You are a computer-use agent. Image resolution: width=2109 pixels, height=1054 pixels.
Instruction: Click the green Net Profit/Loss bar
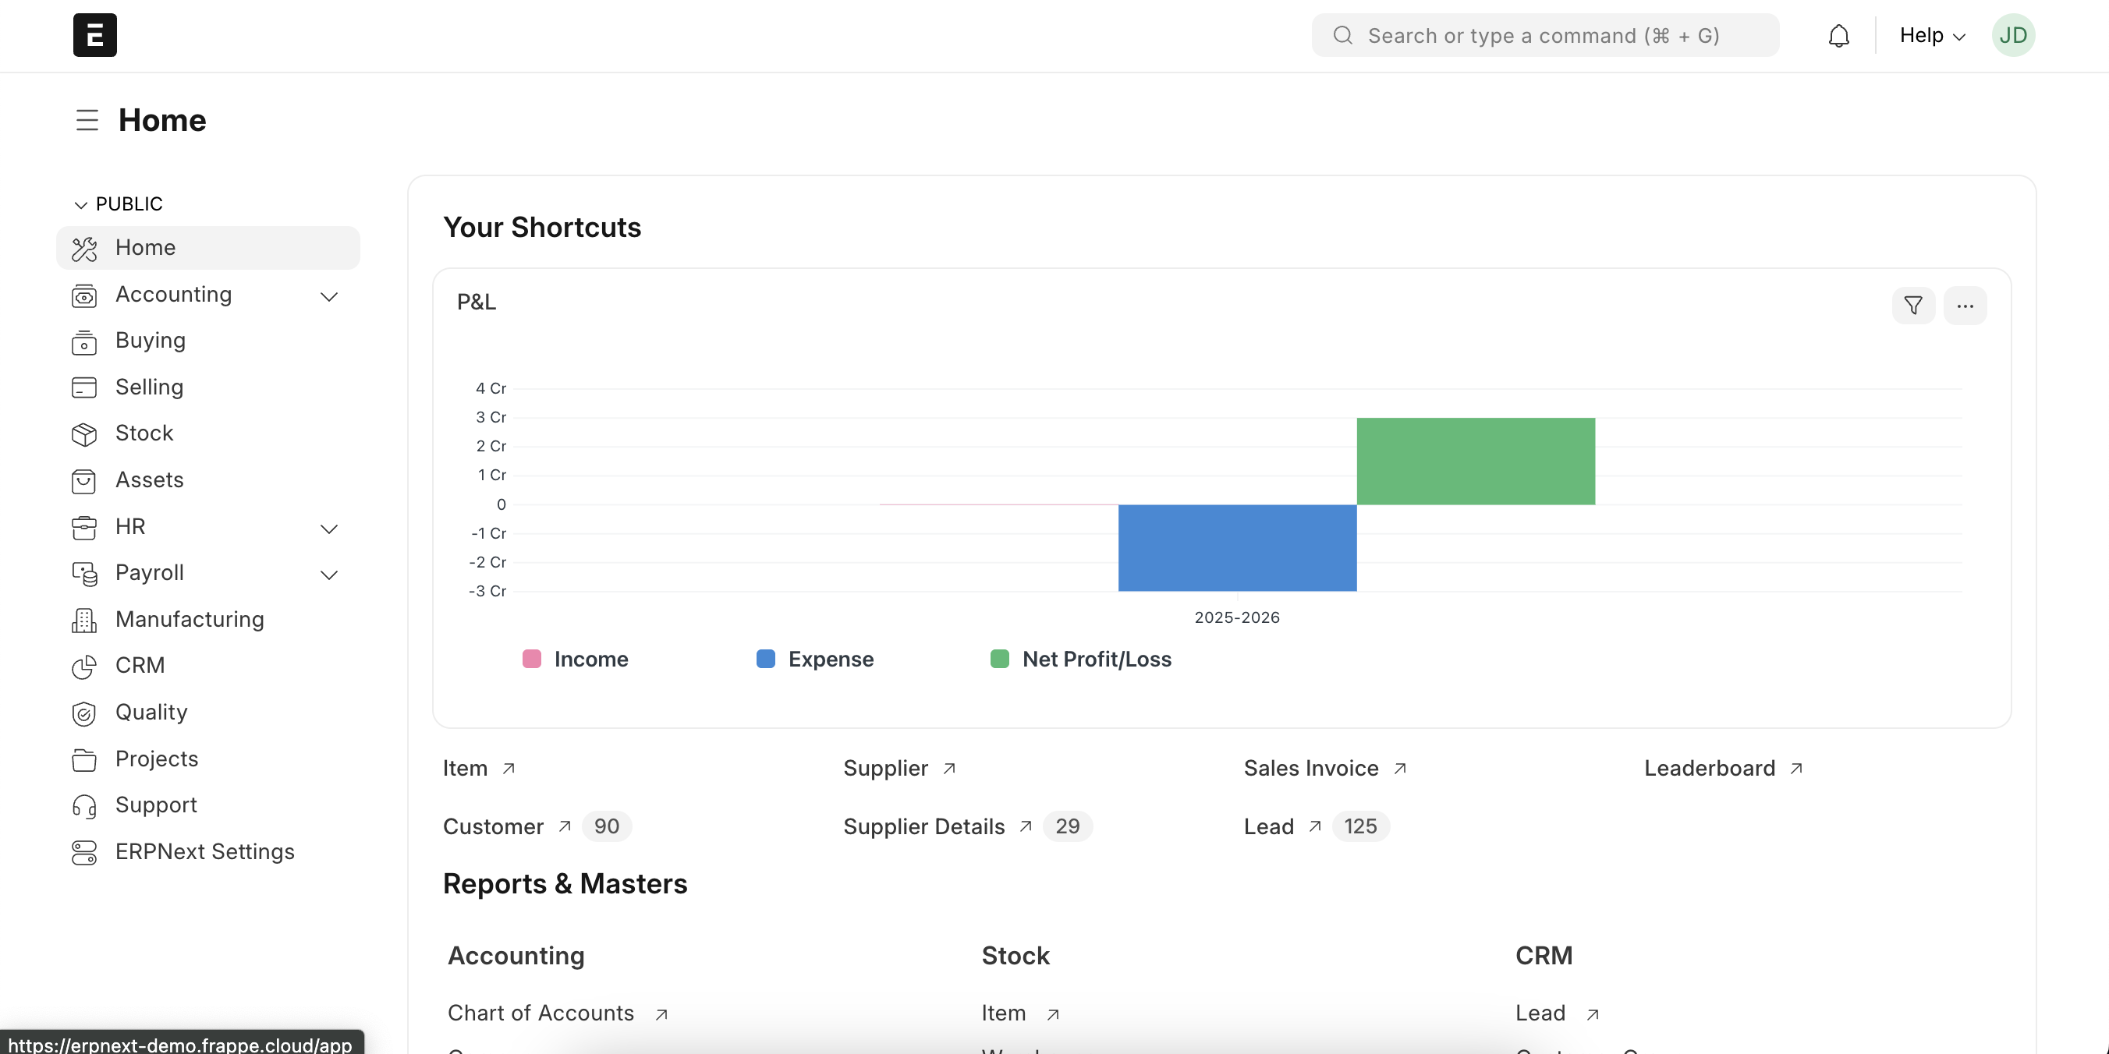point(1476,462)
